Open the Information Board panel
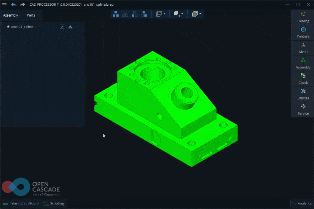This screenshot has height=209, width=314. pos(21,204)
